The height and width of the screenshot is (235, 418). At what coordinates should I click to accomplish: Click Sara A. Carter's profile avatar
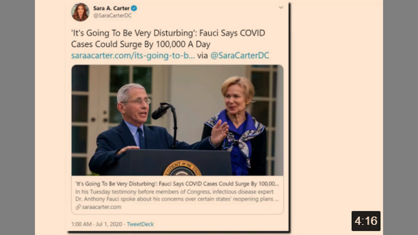pos(80,12)
